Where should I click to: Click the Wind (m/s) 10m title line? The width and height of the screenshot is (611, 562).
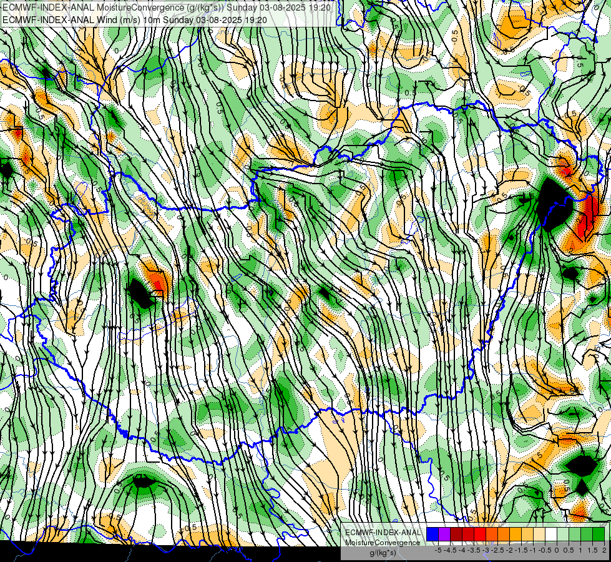(x=135, y=19)
